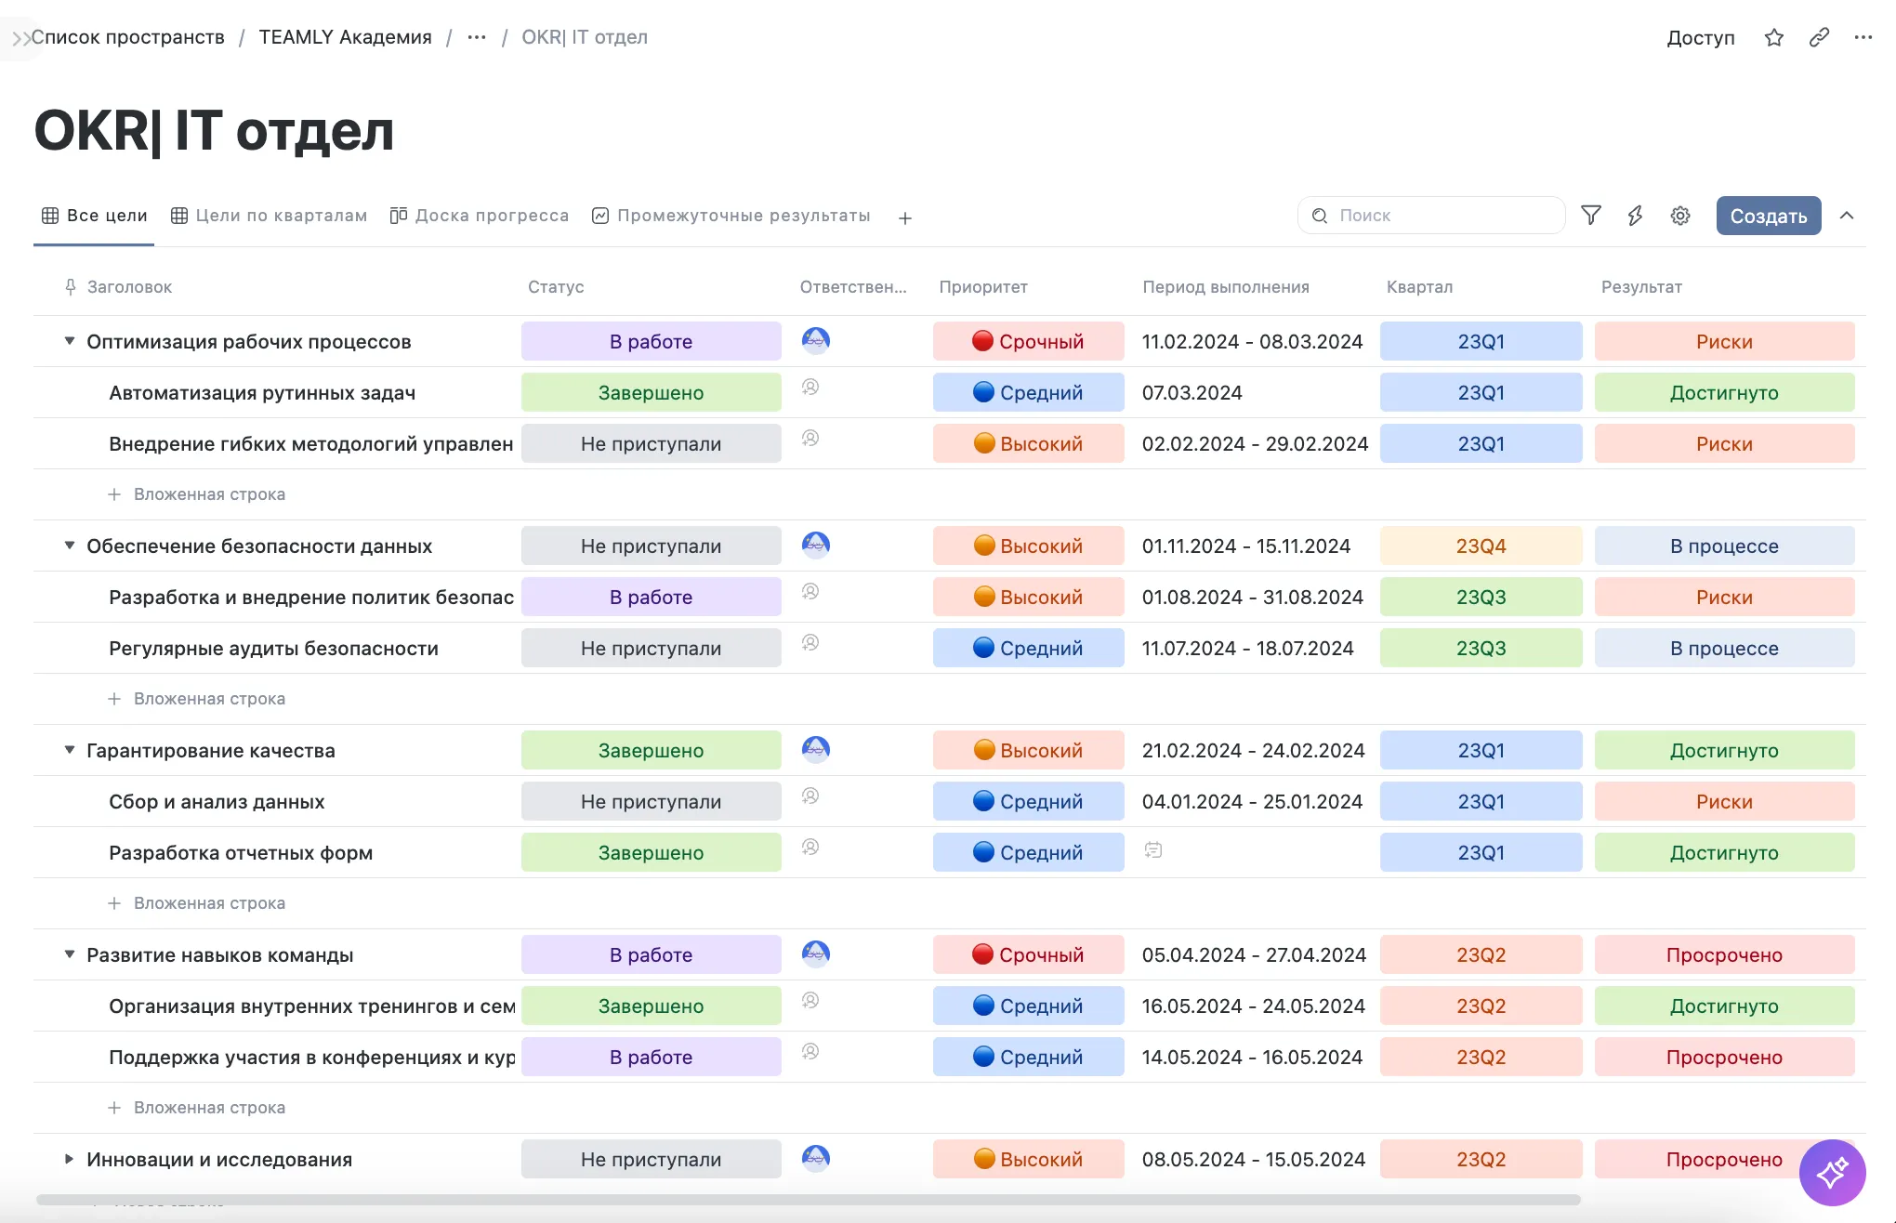Open responsible avatar for Развитие навыков команды

815,953
